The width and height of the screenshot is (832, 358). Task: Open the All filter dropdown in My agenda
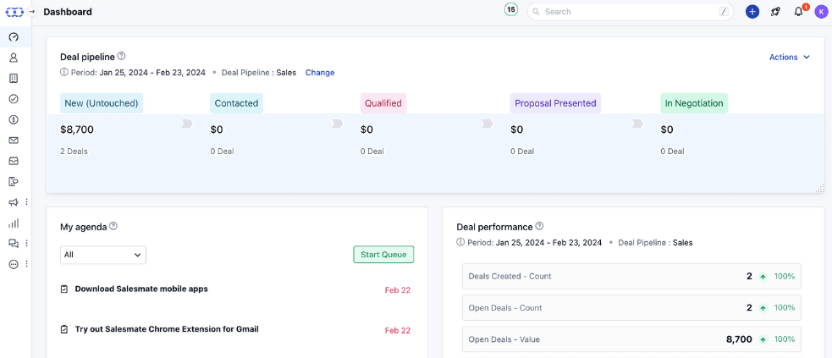pos(103,255)
